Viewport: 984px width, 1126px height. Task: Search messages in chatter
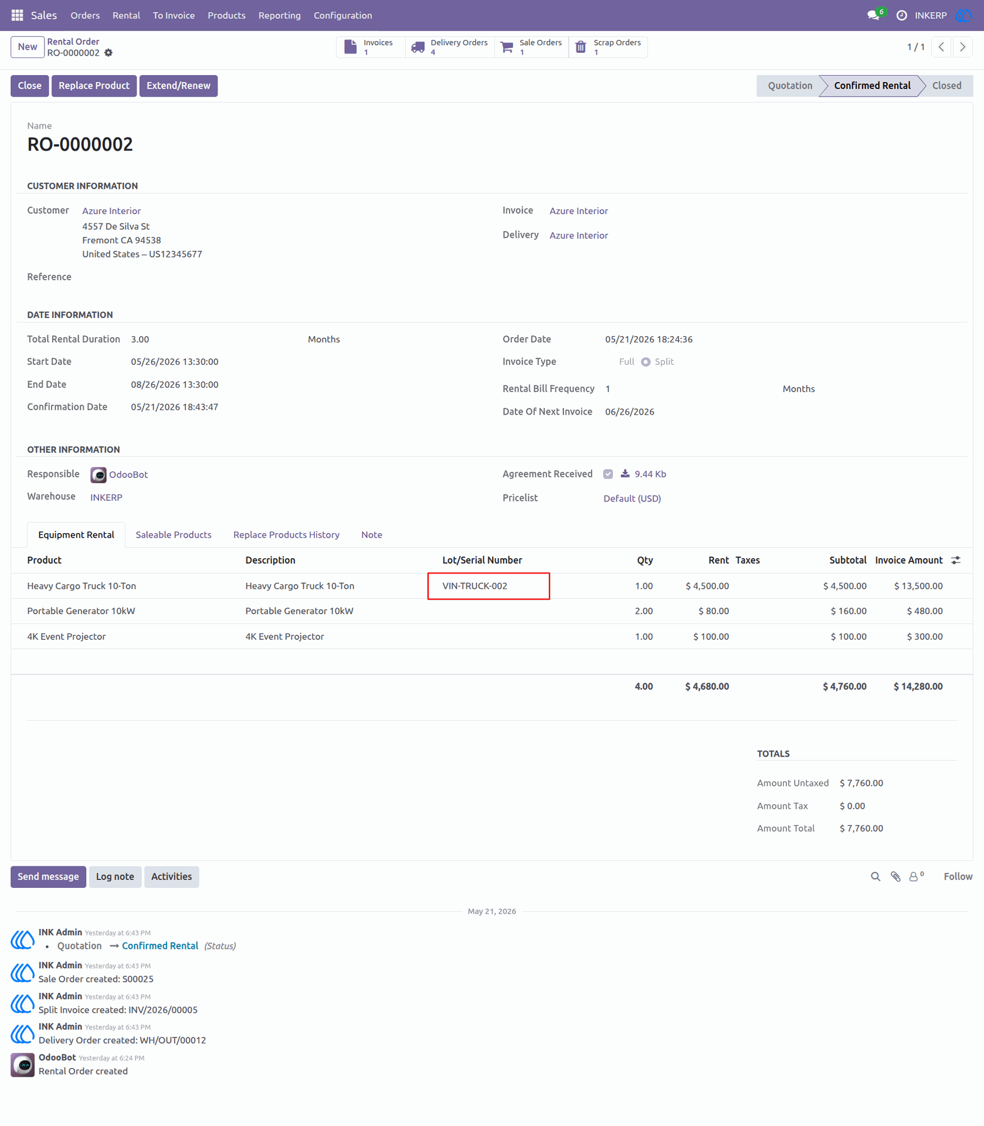tap(876, 877)
